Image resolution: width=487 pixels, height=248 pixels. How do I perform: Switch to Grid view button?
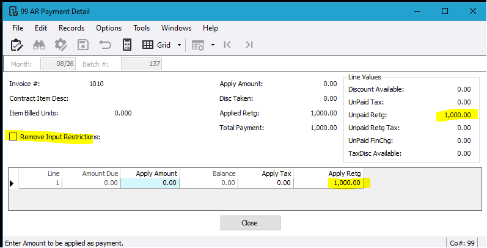pos(156,45)
